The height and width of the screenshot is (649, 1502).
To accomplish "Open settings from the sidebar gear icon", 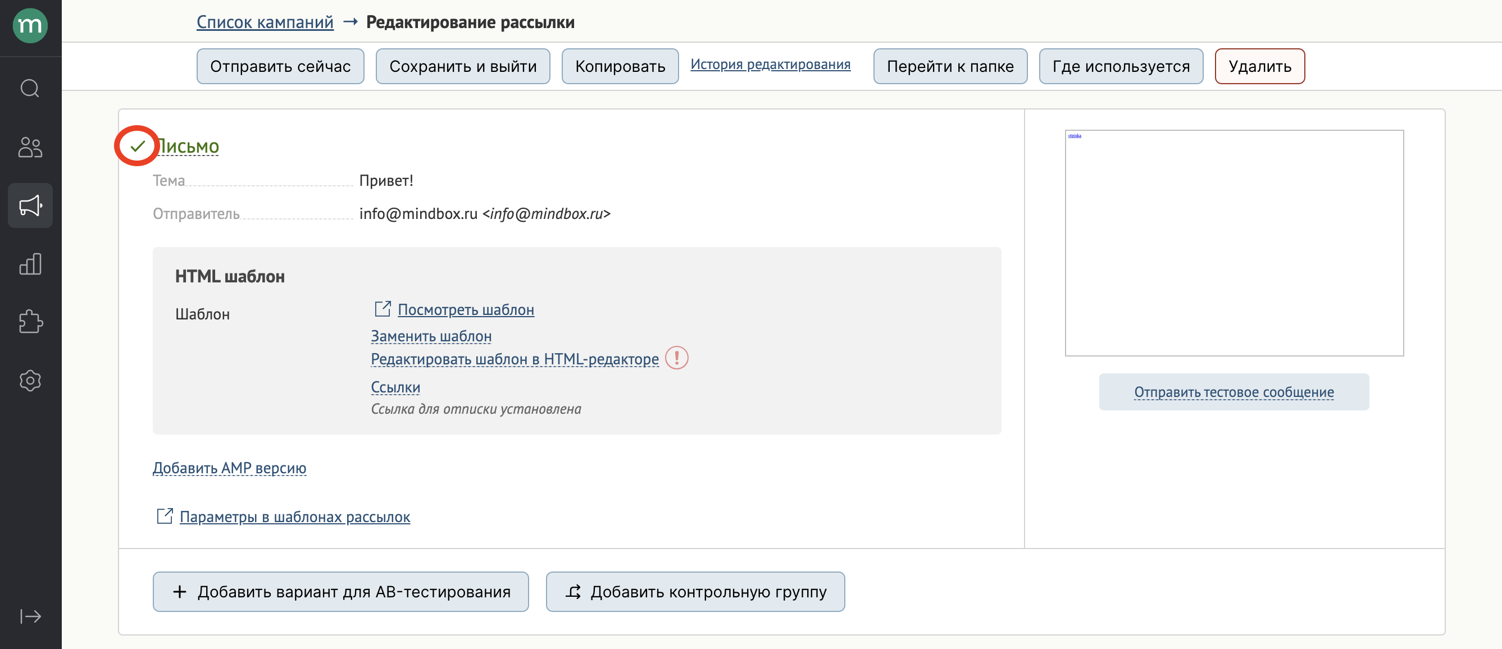I will point(30,381).
